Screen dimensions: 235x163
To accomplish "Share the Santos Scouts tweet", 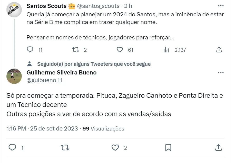I will tap(219, 50).
